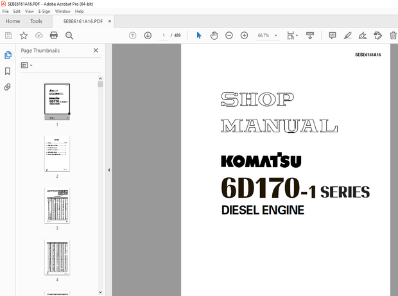The width and height of the screenshot is (398, 296).
Task: Click the DIESEL ENGINE text on page
Action: (x=263, y=210)
